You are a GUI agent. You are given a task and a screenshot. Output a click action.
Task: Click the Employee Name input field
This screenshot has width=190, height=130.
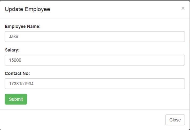coord(95,37)
